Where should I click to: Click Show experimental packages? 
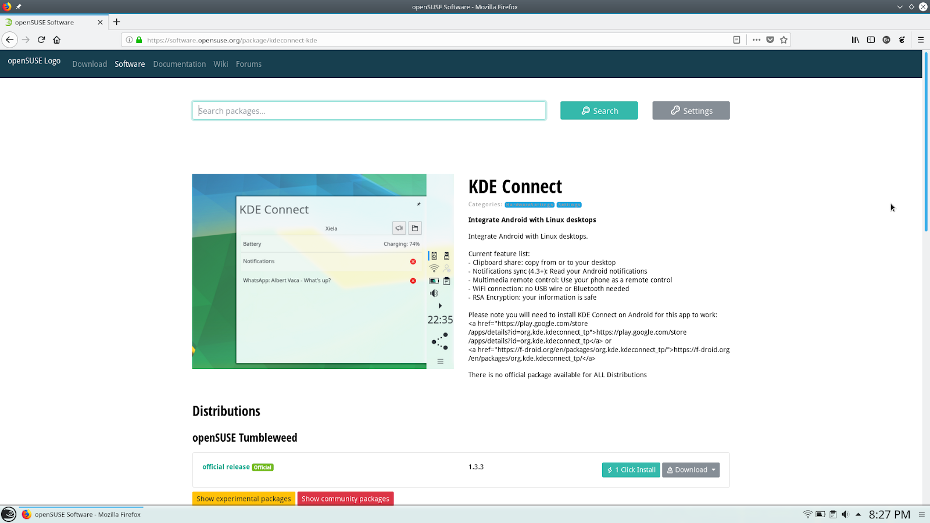point(244,499)
